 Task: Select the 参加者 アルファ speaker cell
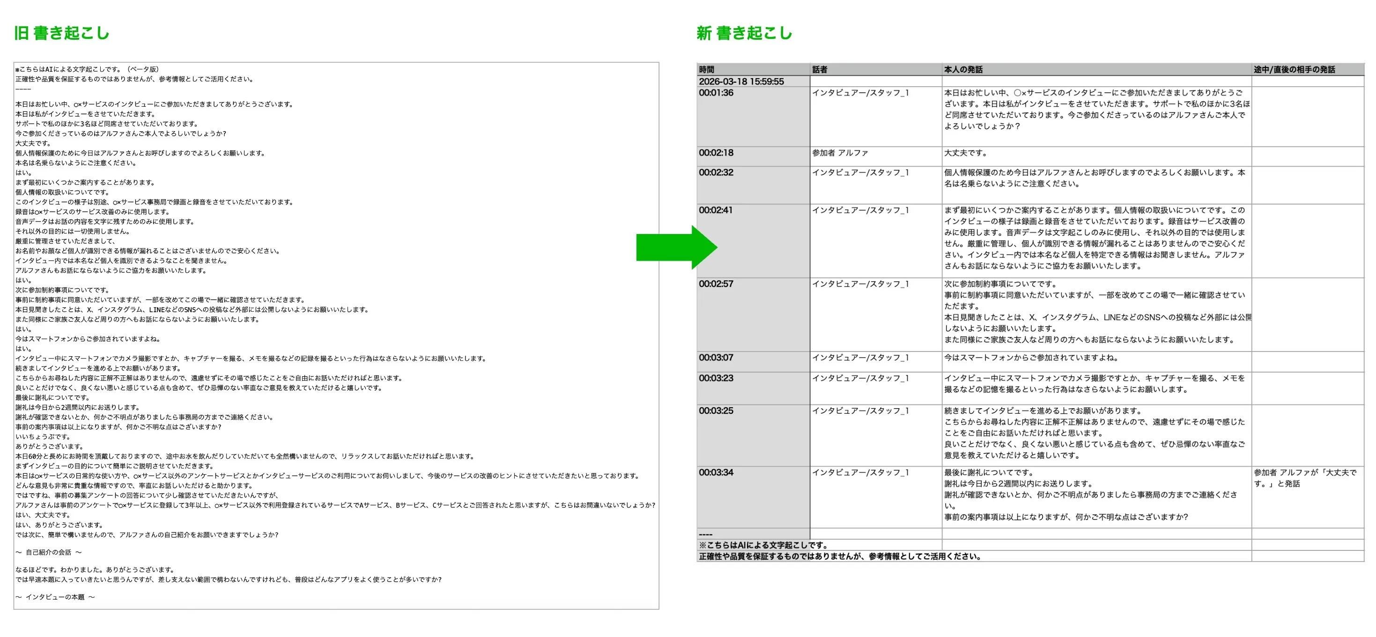(x=840, y=153)
